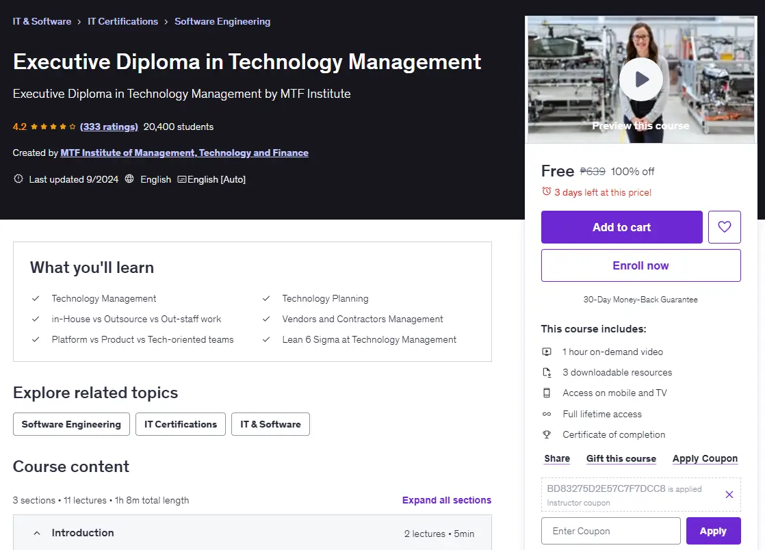Click the '100% off' discount text
The height and width of the screenshot is (550, 765).
click(x=632, y=172)
